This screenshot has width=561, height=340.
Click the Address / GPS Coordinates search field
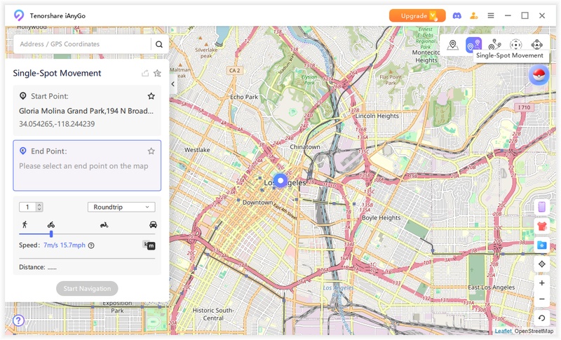click(x=83, y=44)
